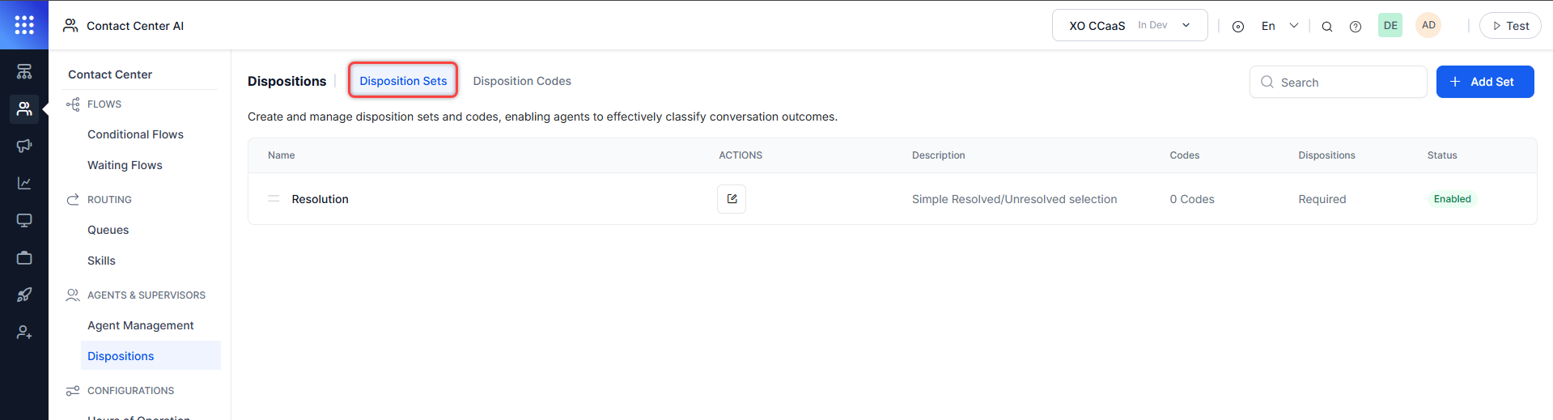This screenshot has width=1553, height=420.
Task: Open the help question mark icon
Action: pyautogui.click(x=1356, y=27)
